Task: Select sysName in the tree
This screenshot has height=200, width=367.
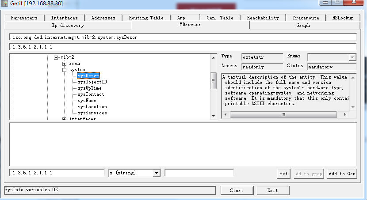Action: click(x=87, y=101)
